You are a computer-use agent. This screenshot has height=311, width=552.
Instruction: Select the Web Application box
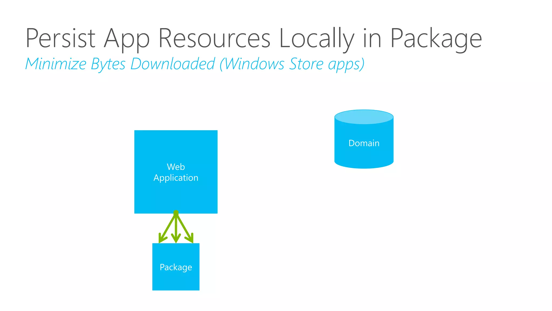point(176,172)
